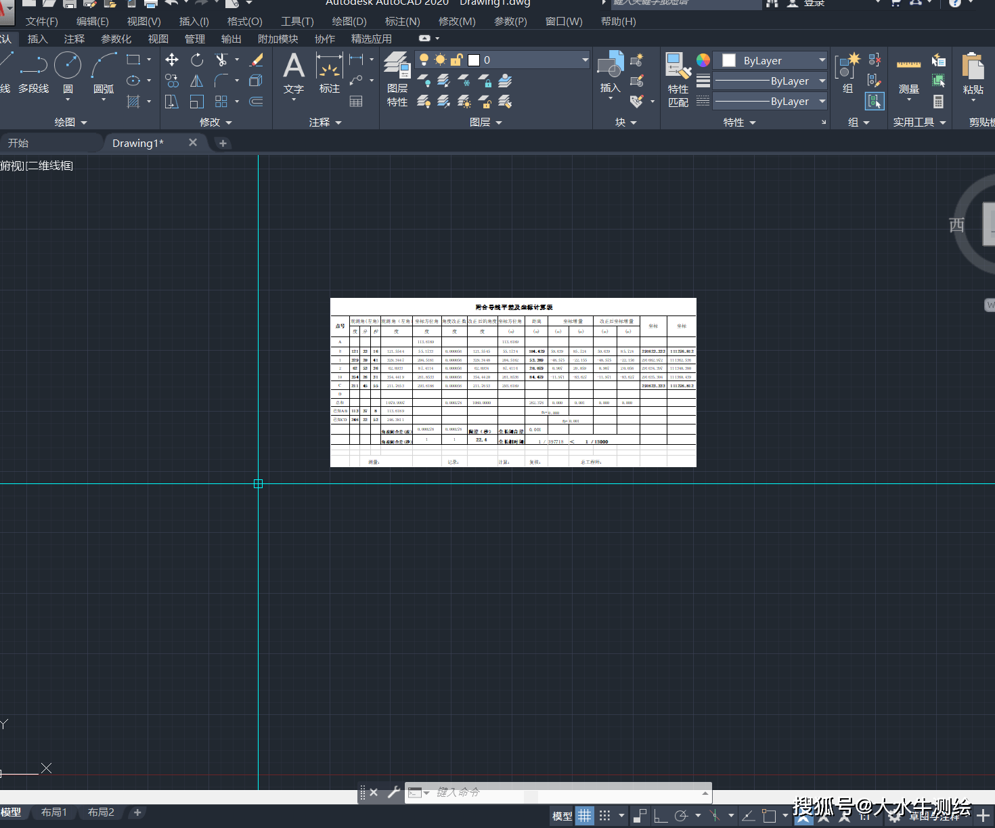995x828 pixels.
Task: Toggle polar tracking in status bar
Action: (x=682, y=816)
